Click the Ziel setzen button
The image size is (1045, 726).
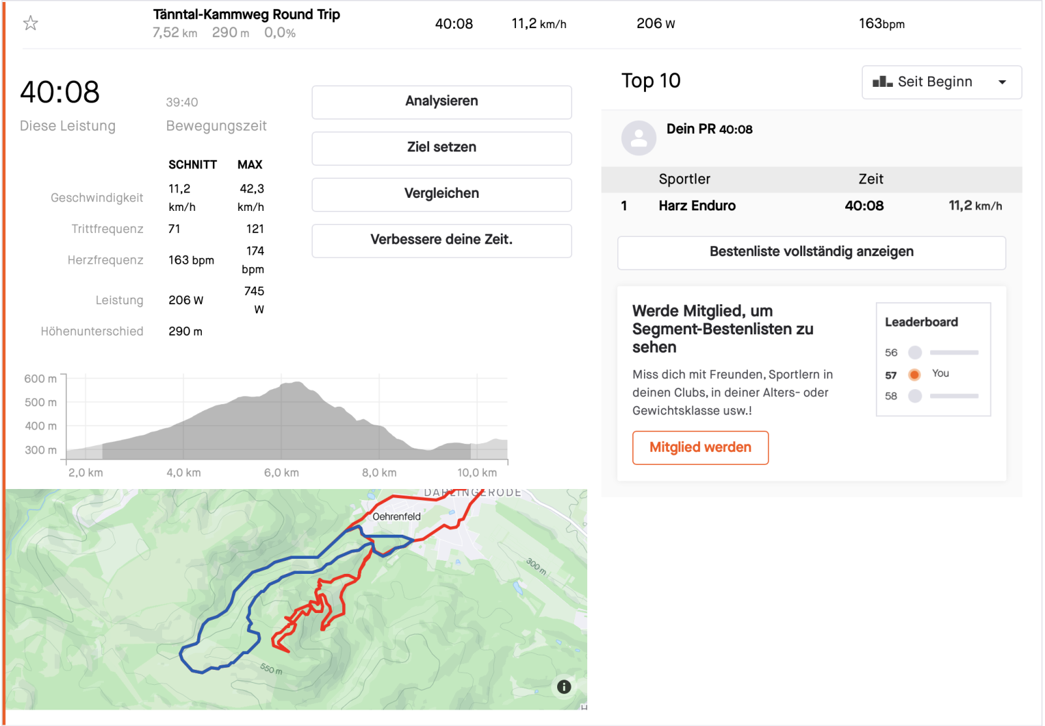pos(442,148)
